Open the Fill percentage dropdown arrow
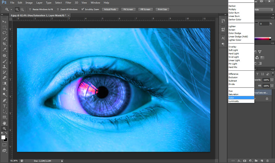275x163 pixels. 272,86
